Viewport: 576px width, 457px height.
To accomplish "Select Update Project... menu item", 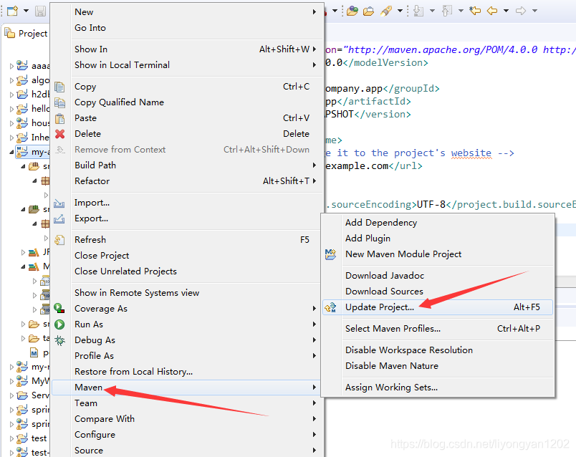I will pos(438,307).
